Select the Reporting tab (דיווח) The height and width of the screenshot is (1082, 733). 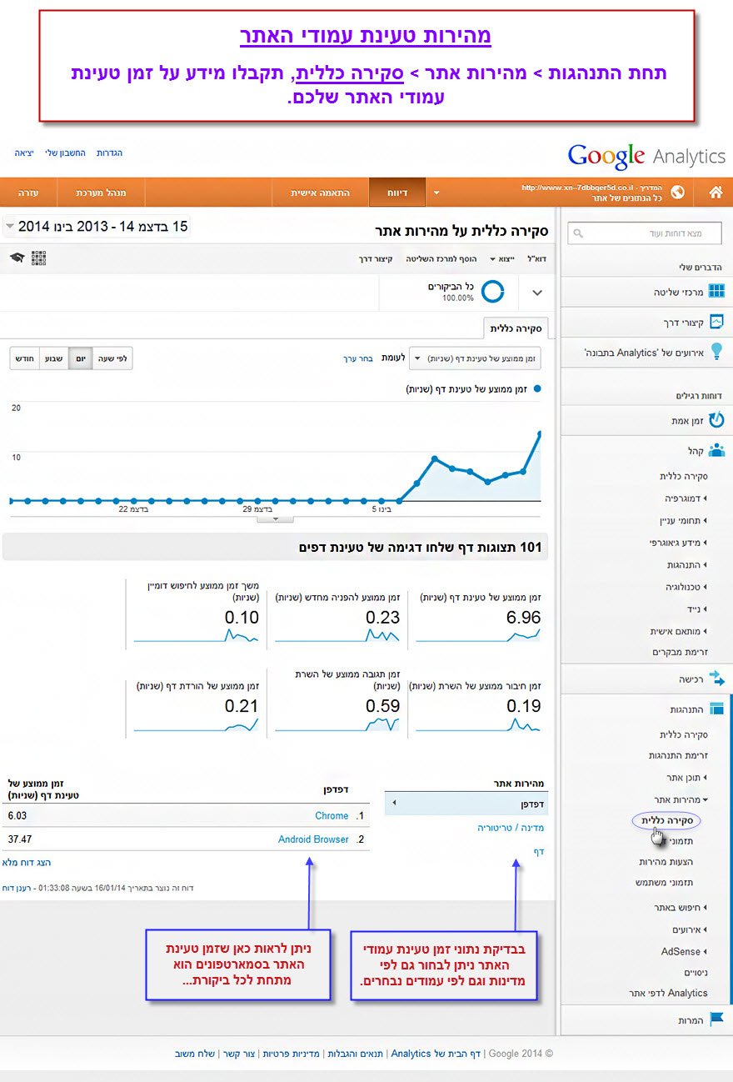pos(396,193)
